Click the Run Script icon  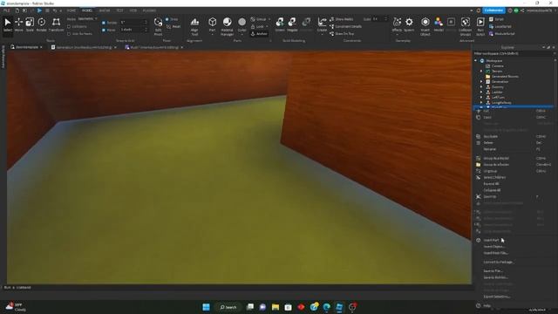tap(480, 26)
